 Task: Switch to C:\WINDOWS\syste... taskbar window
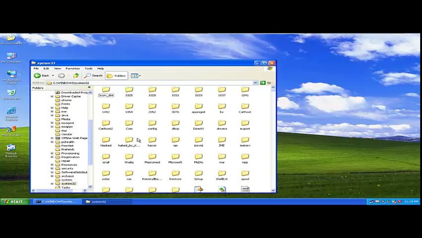tap(57, 202)
